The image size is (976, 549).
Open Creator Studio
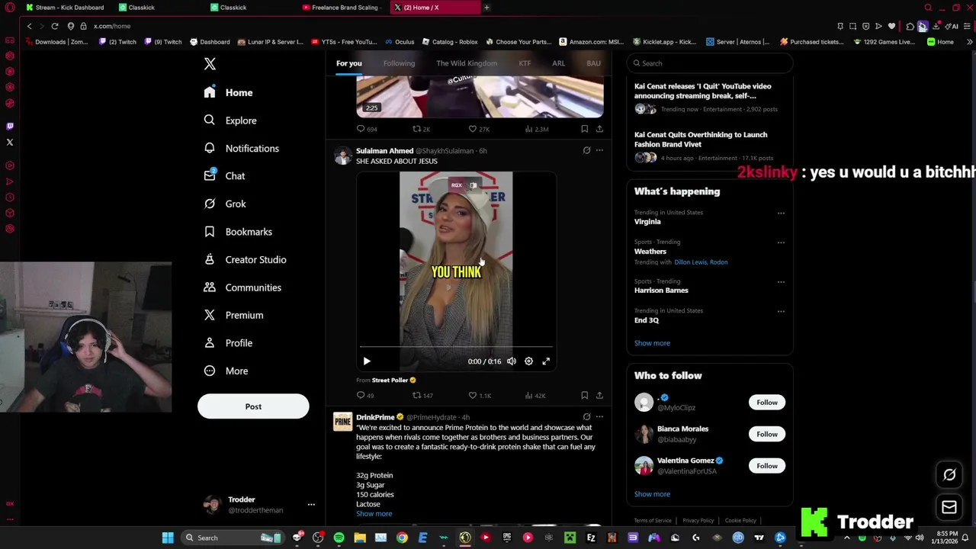click(x=245, y=259)
